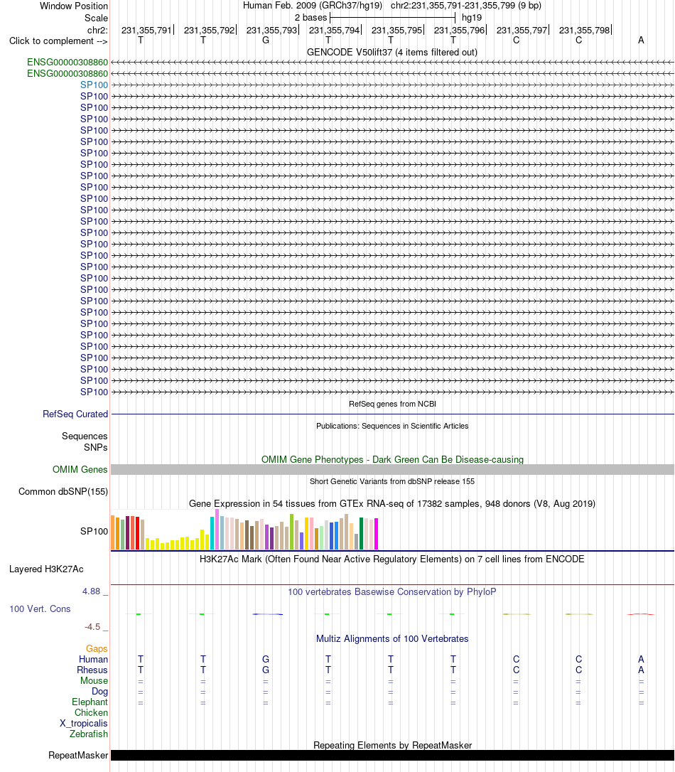The width and height of the screenshot is (675, 772).
Task: Click the G base in the Human alignment row
Action: (x=266, y=659)
